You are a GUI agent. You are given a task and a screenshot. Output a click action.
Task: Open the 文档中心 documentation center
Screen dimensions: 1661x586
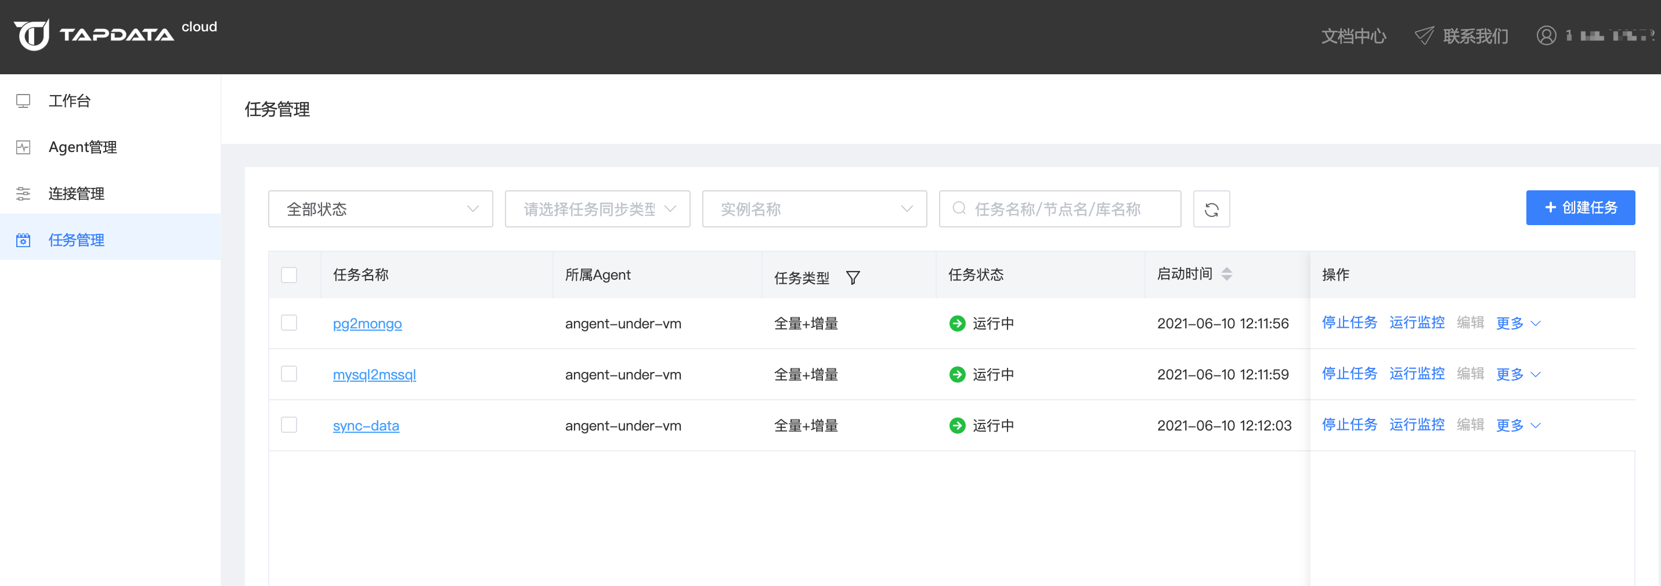click(1353, 36)
